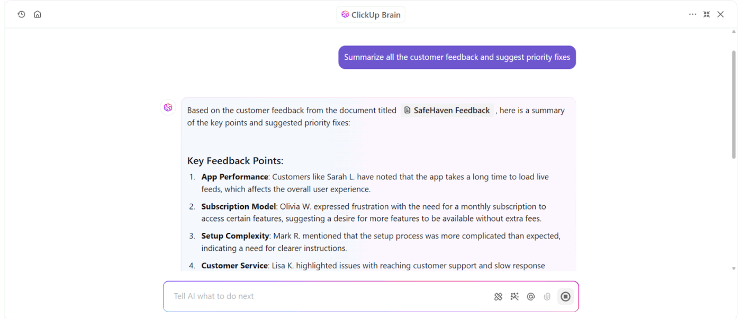Open chat history with the clock icon
The image size is (741, 319).
21,14
